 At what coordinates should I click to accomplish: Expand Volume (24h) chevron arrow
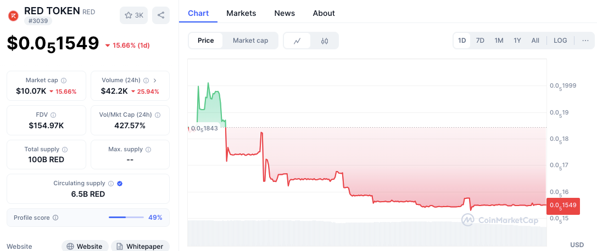click(x=155, y=81)
